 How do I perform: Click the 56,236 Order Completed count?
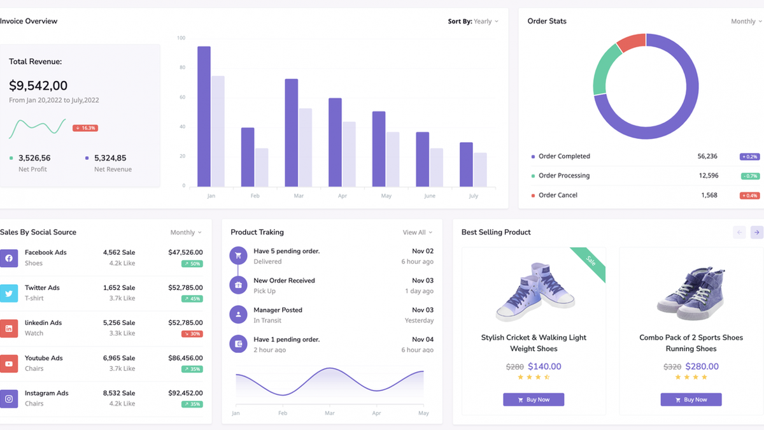coord(707,157)
